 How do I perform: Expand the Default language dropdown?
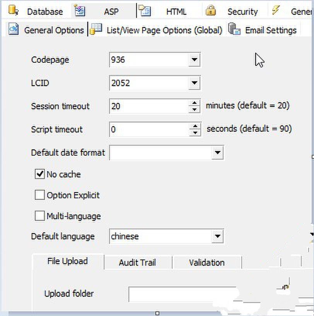[218, 236]
